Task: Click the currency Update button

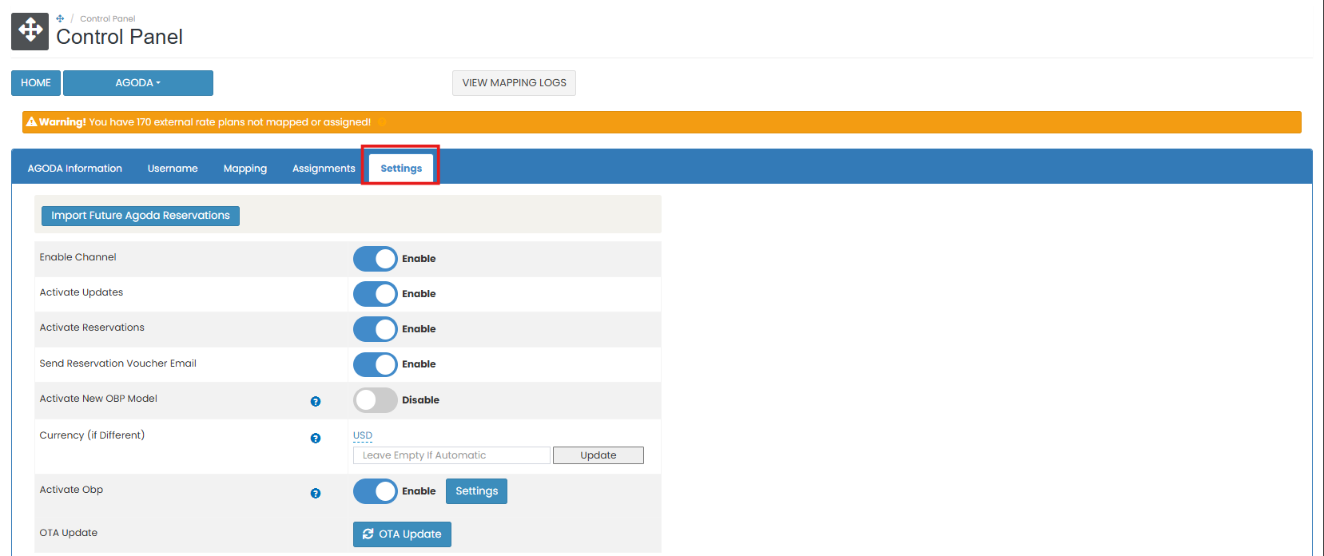Action: (598, 455)
